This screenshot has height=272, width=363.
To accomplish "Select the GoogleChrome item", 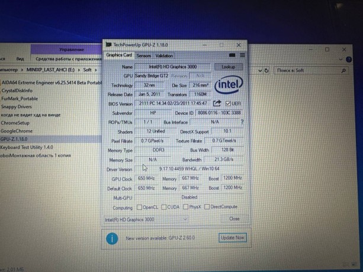I will [16, 131].
